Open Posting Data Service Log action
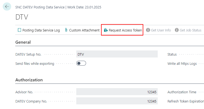The height and width of the screenshot is (109, 204). click(41, 30)
